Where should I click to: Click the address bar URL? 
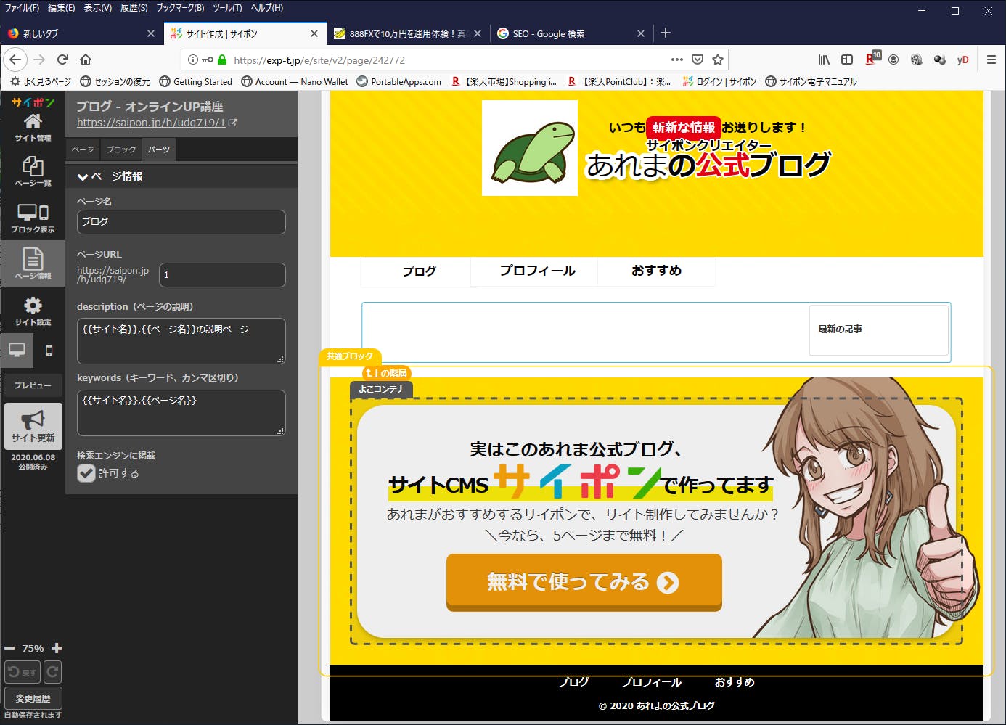point(319,60)
